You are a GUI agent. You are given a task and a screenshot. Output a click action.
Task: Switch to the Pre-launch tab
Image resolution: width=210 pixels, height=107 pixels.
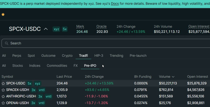138,56
